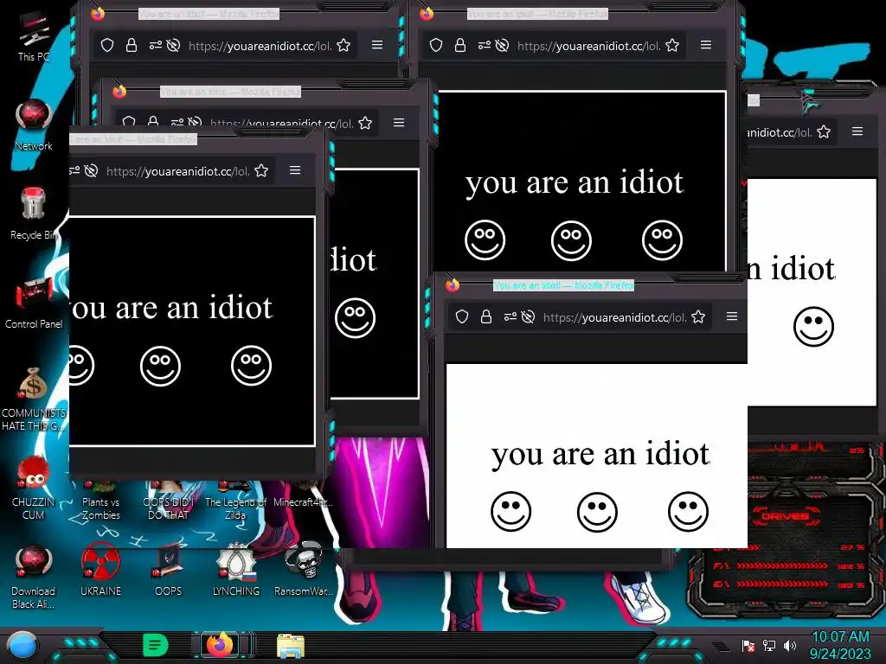This screenshot has height=664, width=886.
Task: Click bookmark star in front white-page Firefox window
Action: 698,316
